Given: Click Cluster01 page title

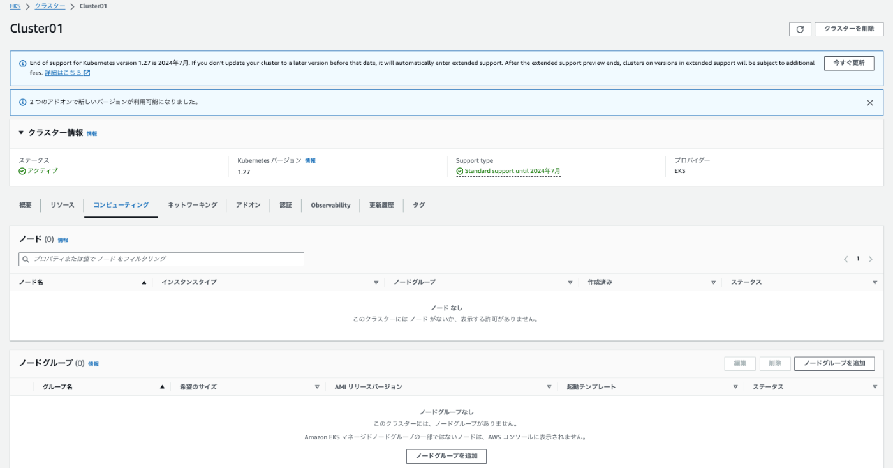Looking at the screenshot, I should tap(36, 29).
